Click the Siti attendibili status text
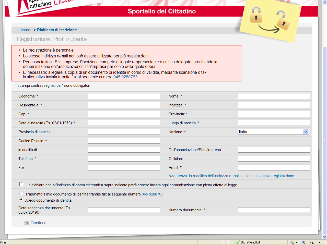This screenshot has height=245, width=327. 250,242
